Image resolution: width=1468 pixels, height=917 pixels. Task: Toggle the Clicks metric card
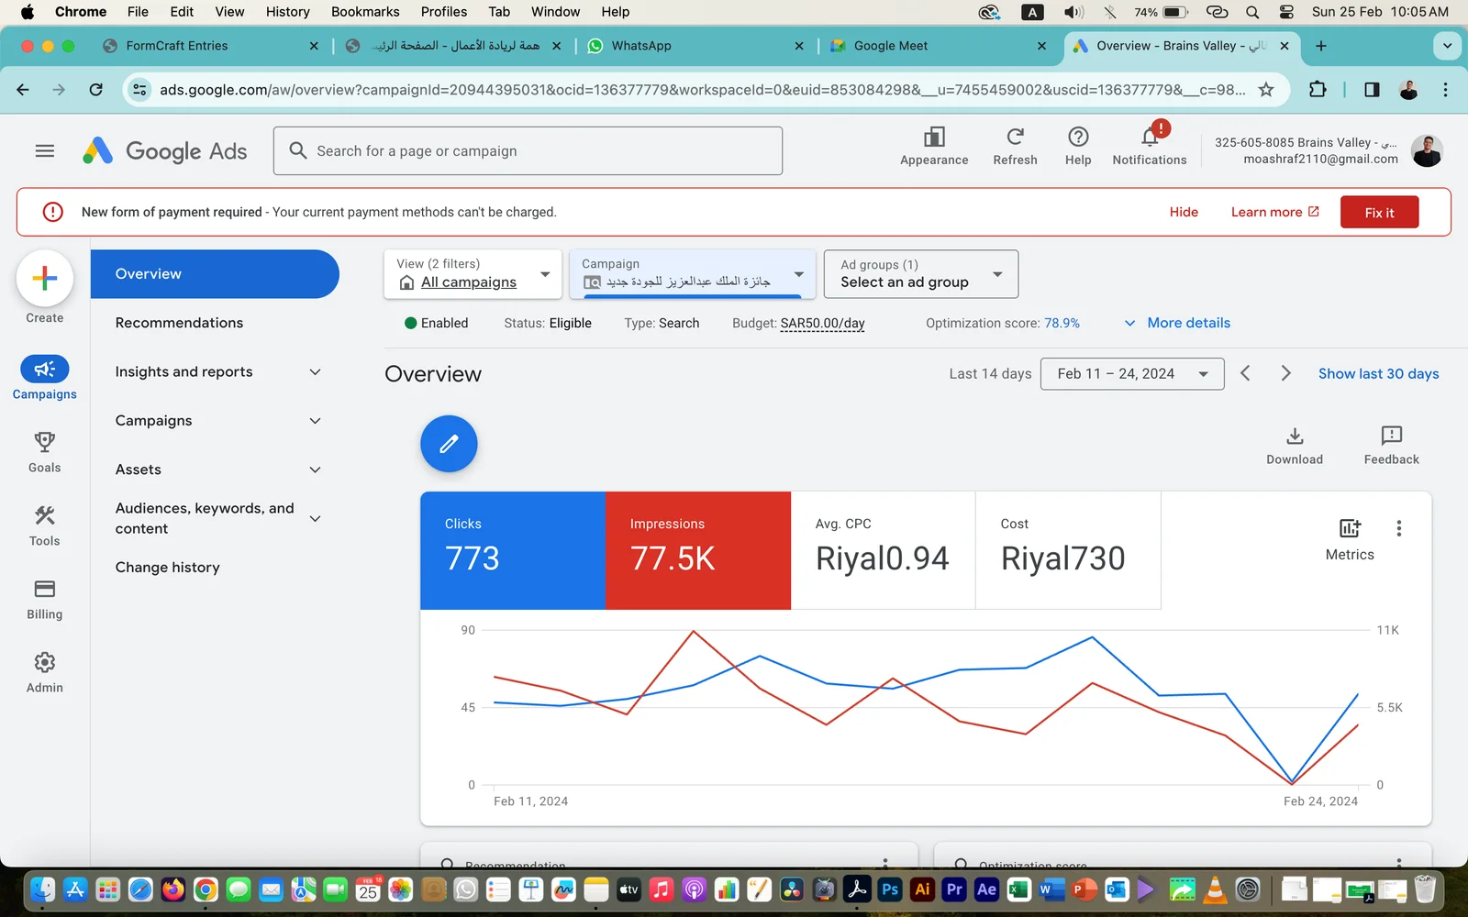click(513, 550)
